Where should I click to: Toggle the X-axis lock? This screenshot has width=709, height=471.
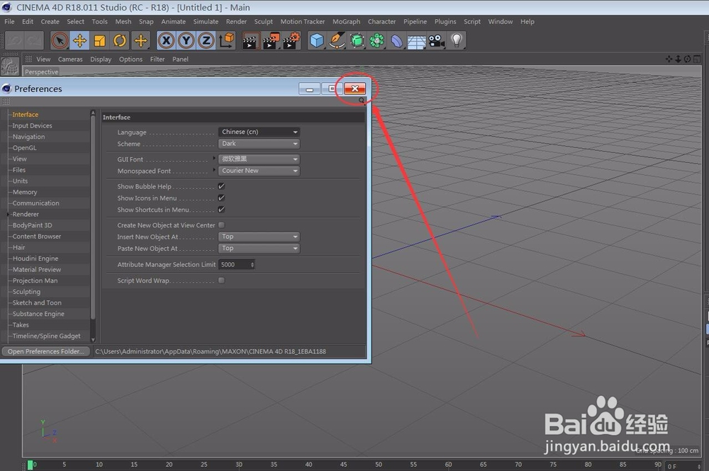coord(167,40)
